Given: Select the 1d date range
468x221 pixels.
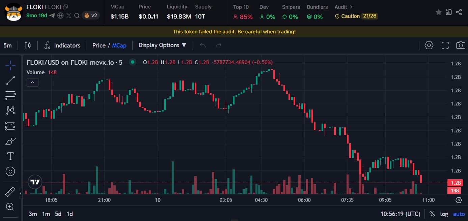Looking at the screenshot, I should pos(70,214).
